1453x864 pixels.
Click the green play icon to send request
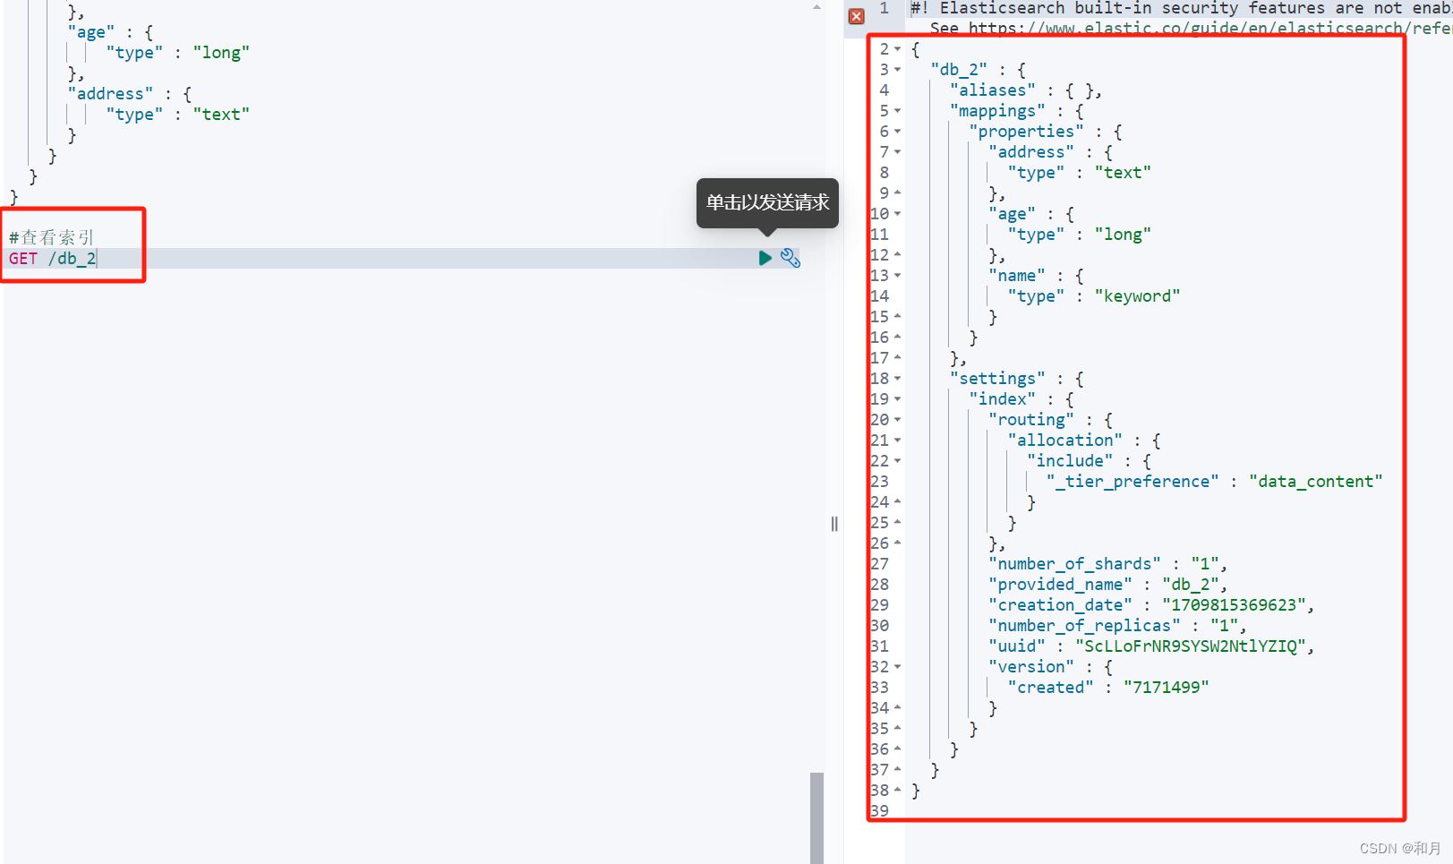(765, 258)
